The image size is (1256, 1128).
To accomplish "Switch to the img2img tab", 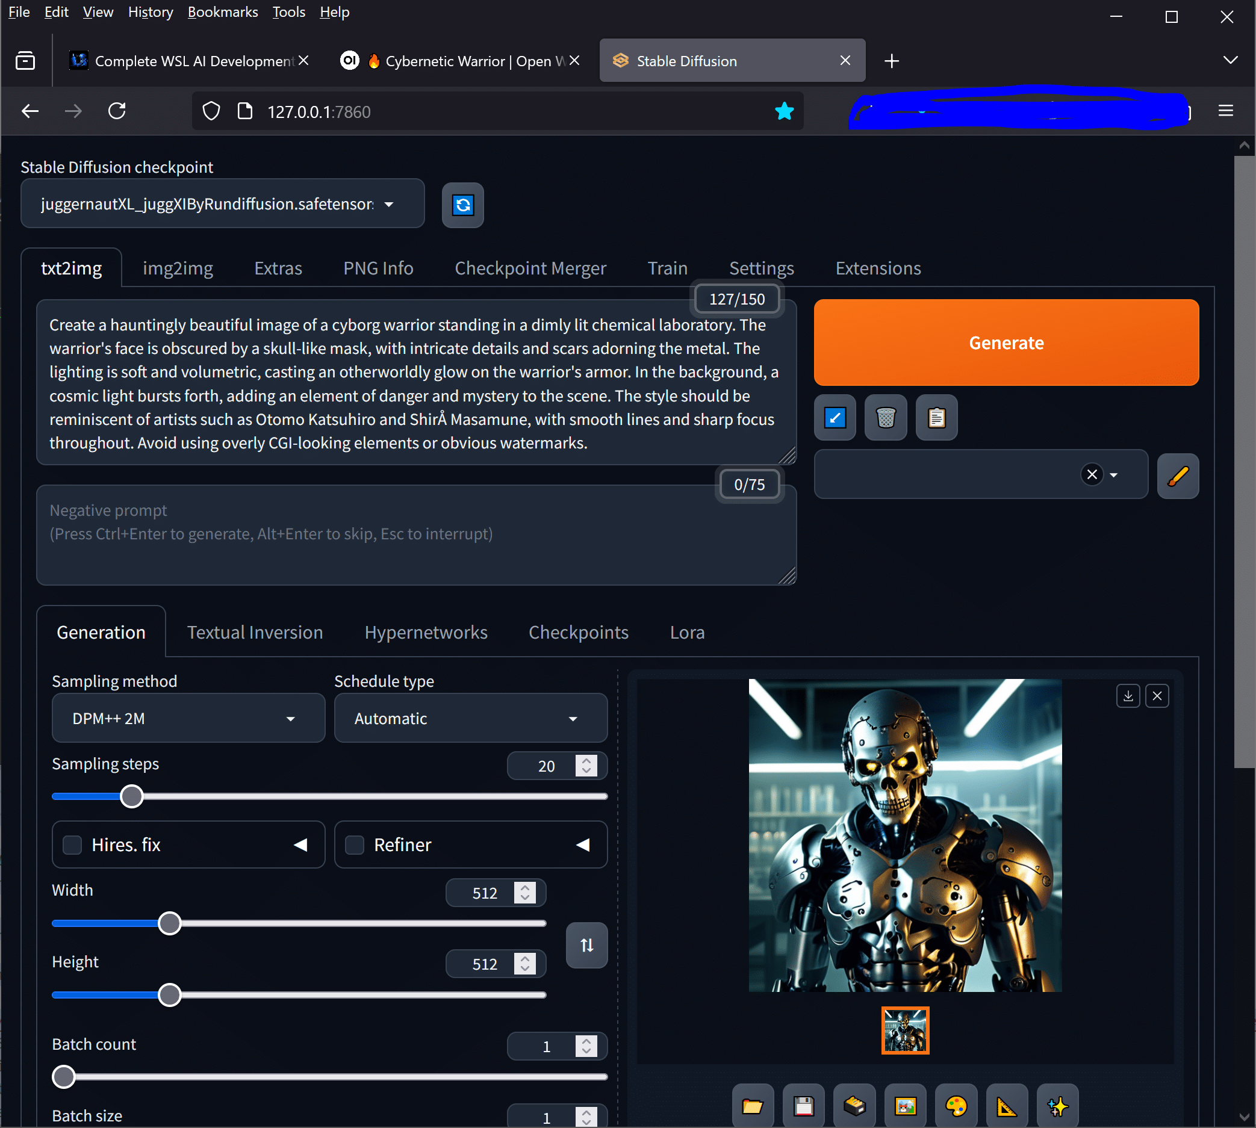I will point(178,268).
